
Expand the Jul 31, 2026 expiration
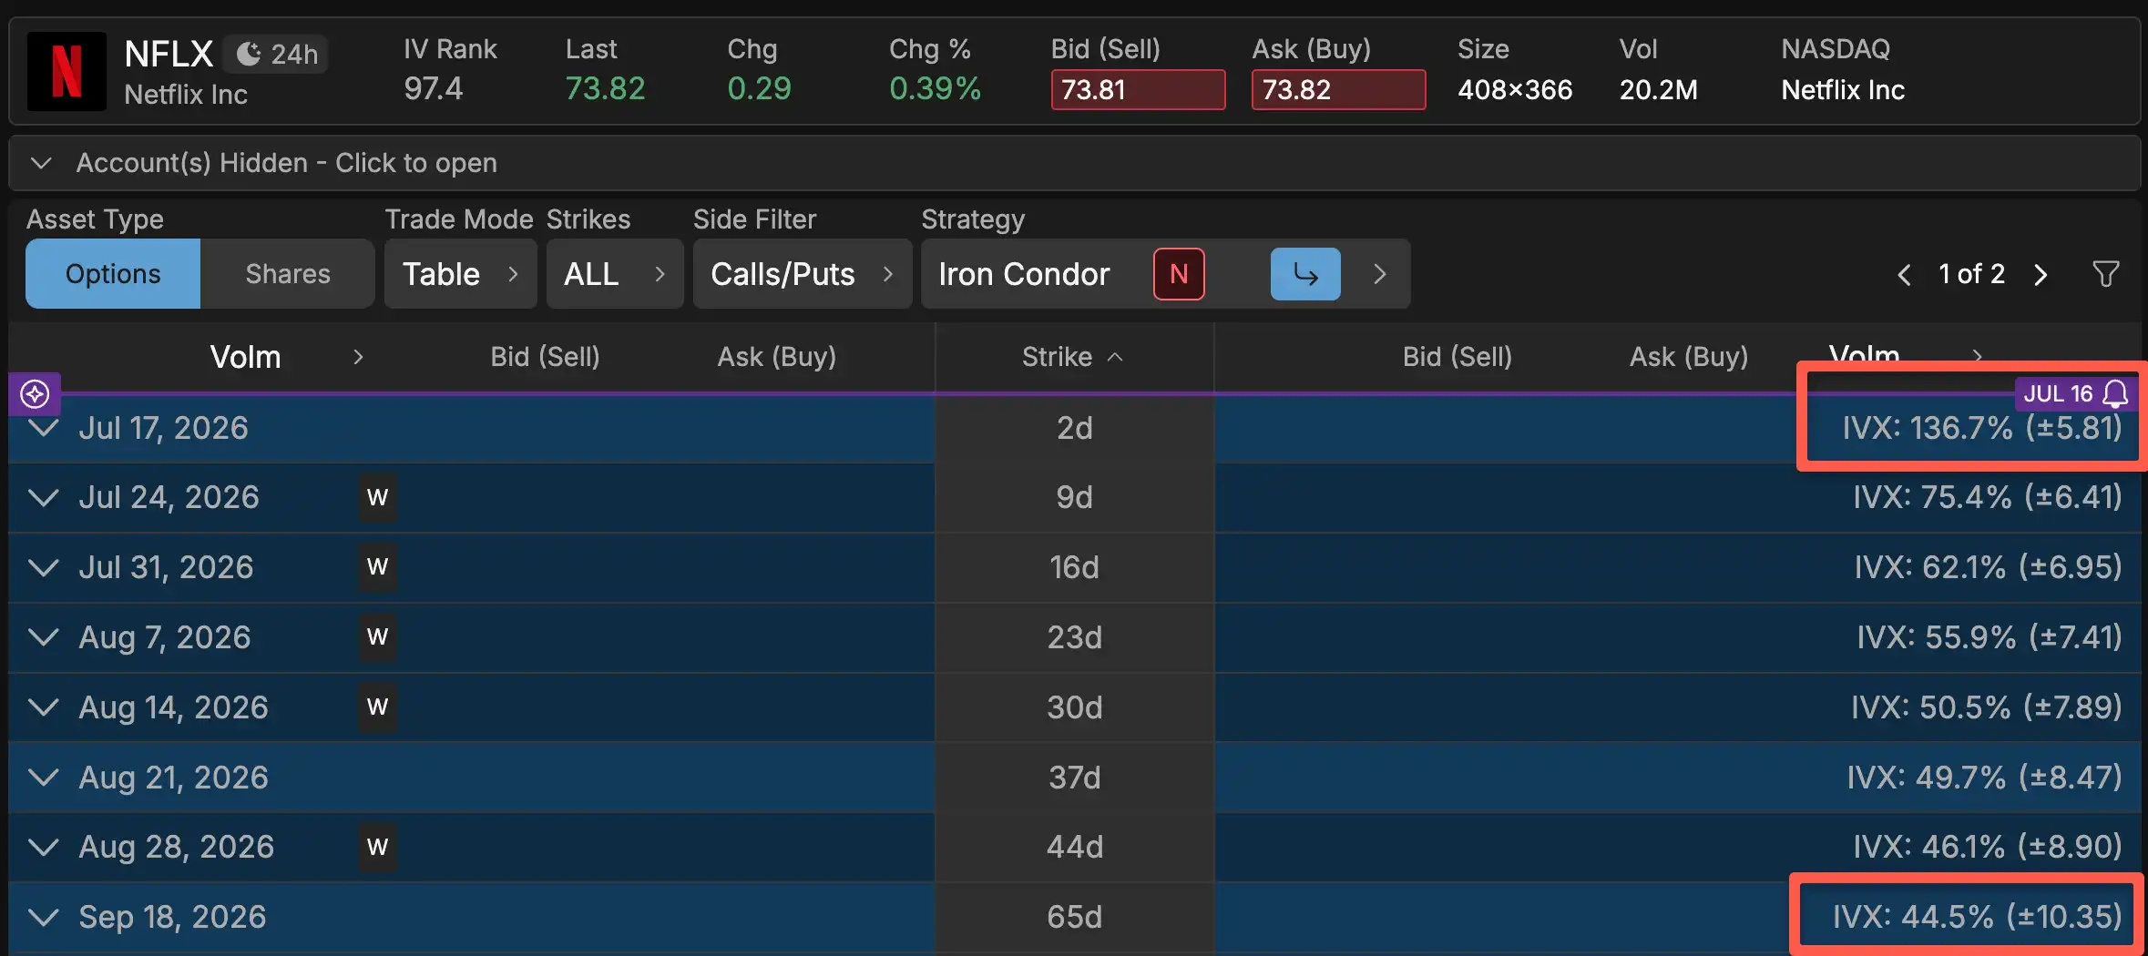click(43, 567)
